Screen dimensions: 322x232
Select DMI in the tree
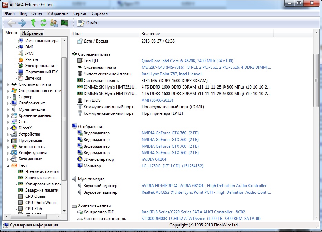point(29,47)
